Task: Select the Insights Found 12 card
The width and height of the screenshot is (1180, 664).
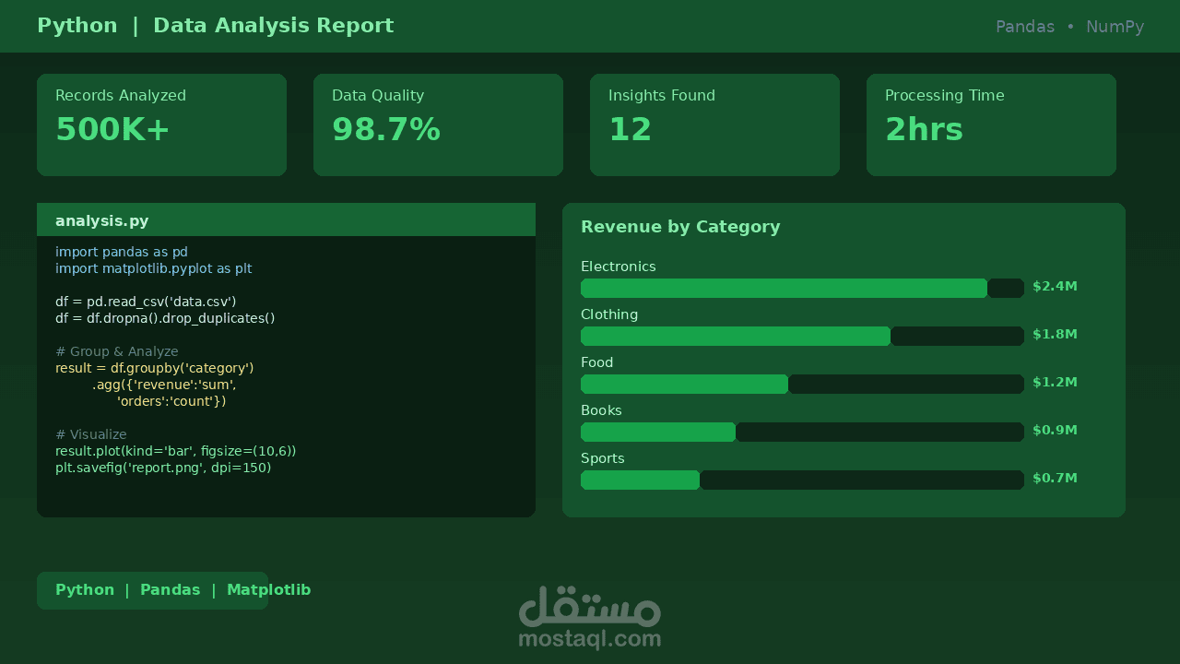Action: [x=714, y=125]
